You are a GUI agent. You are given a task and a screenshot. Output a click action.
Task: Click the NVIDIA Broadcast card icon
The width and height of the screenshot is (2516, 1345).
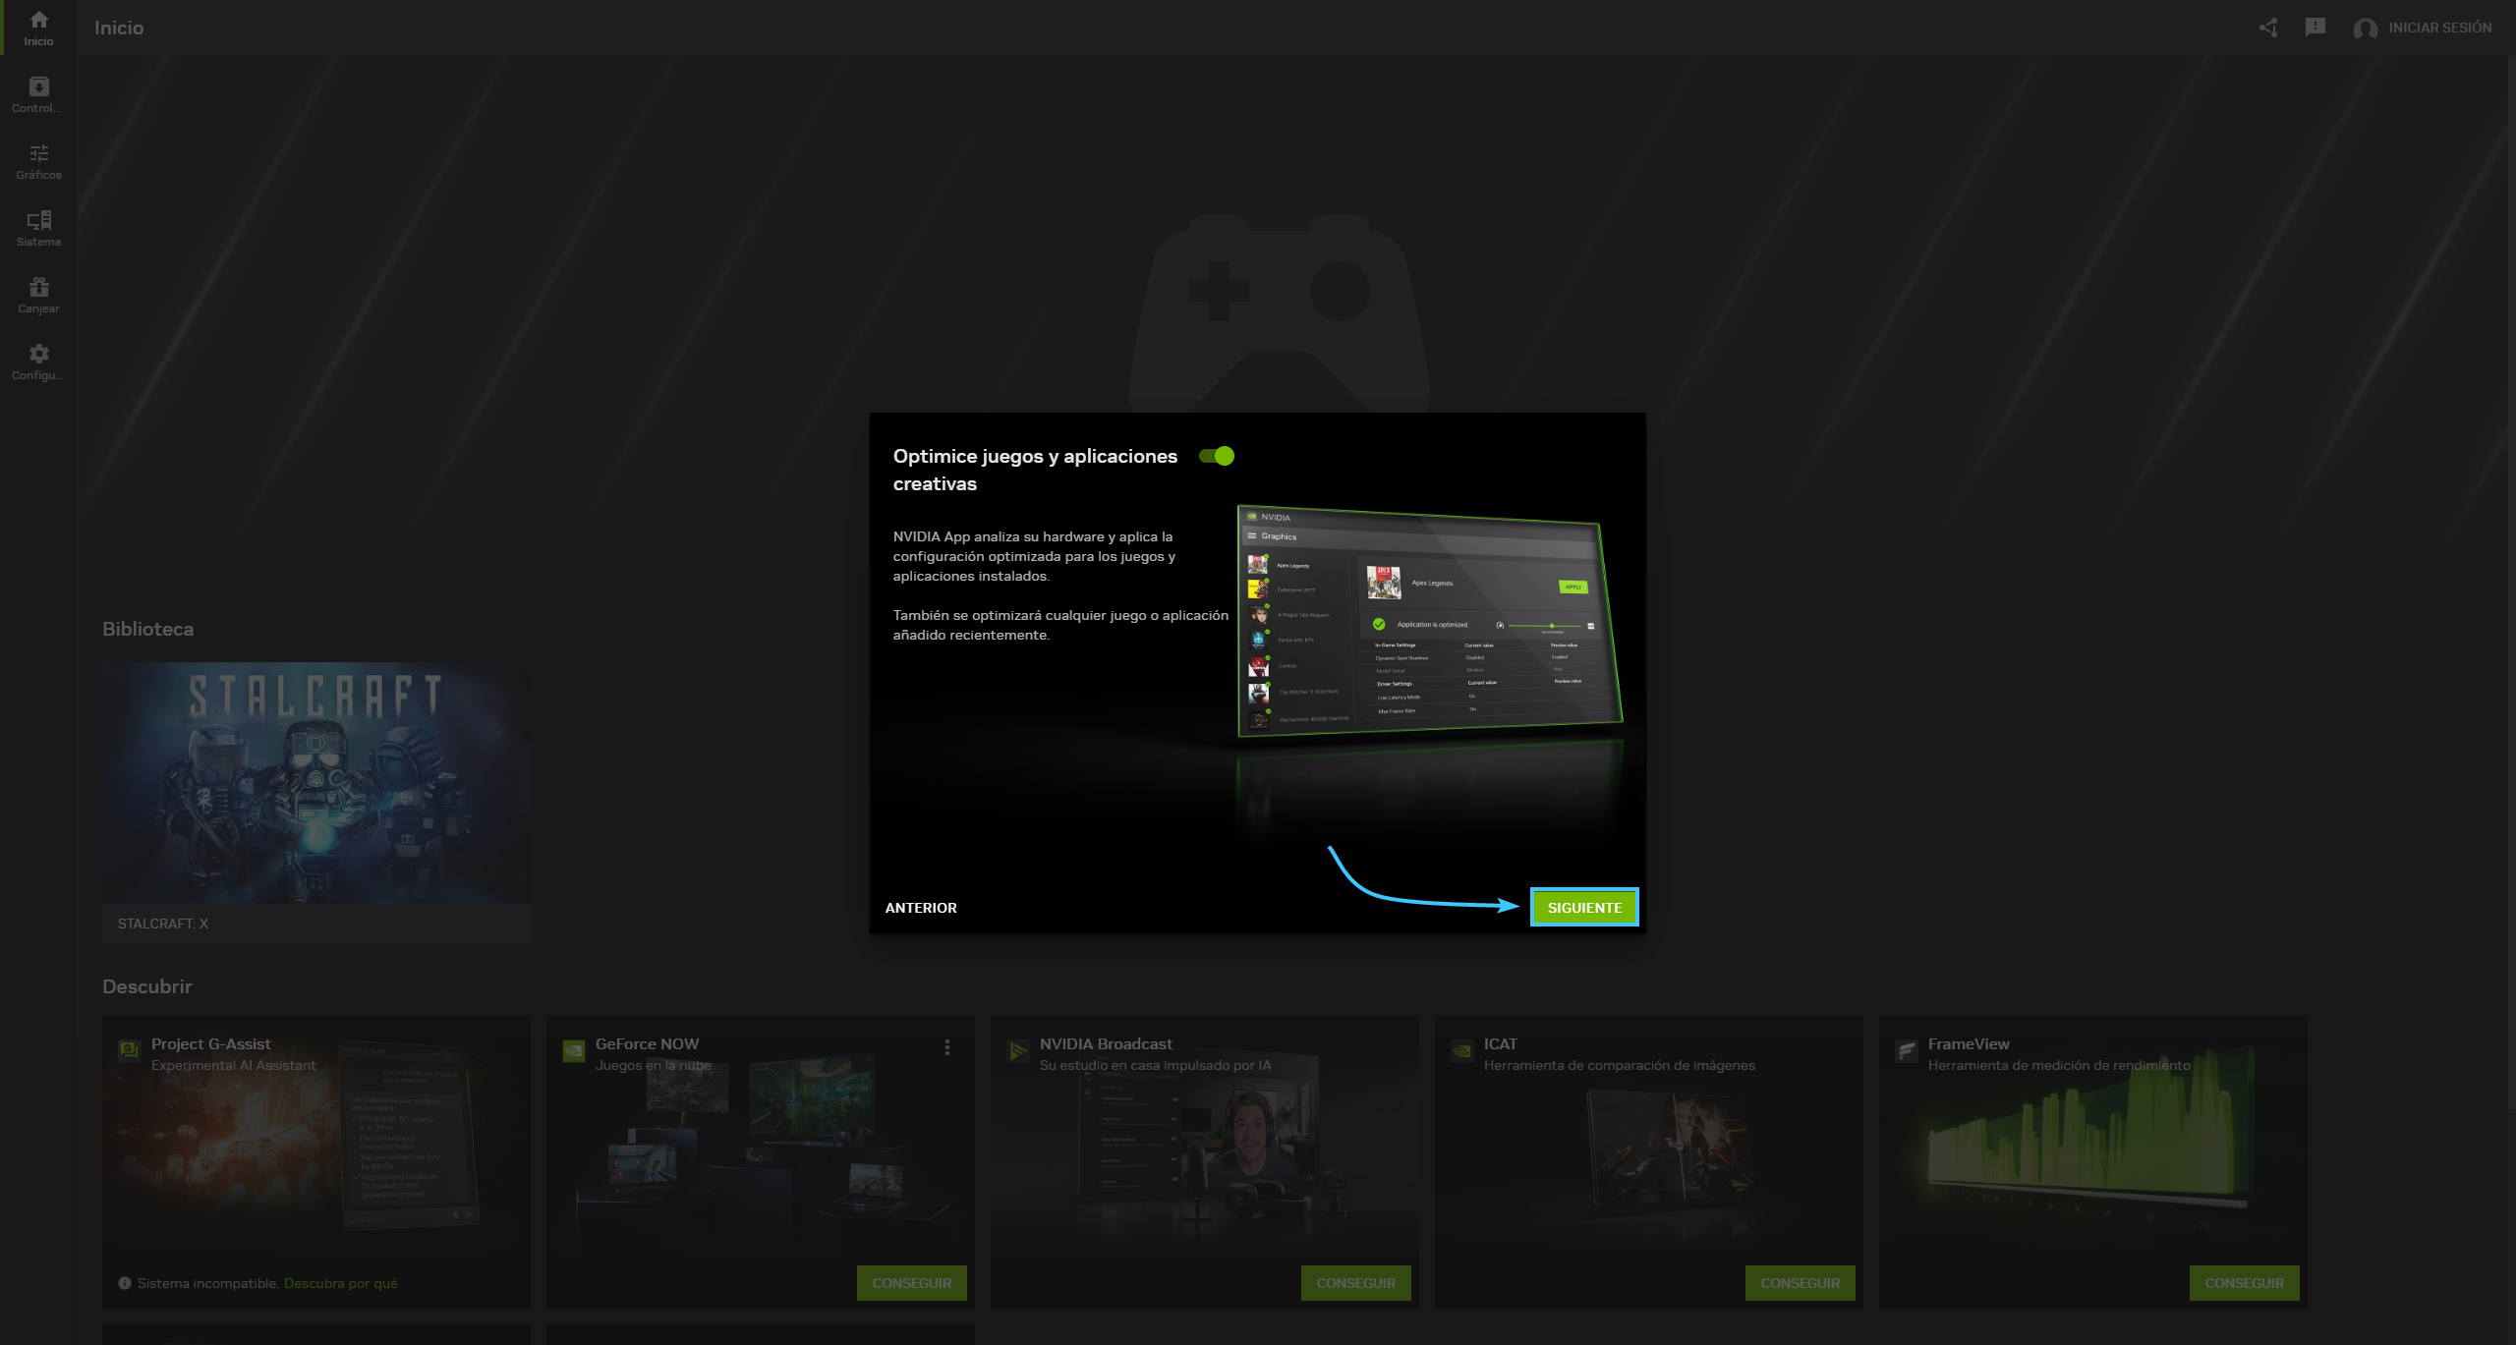coord(1017,1050)
